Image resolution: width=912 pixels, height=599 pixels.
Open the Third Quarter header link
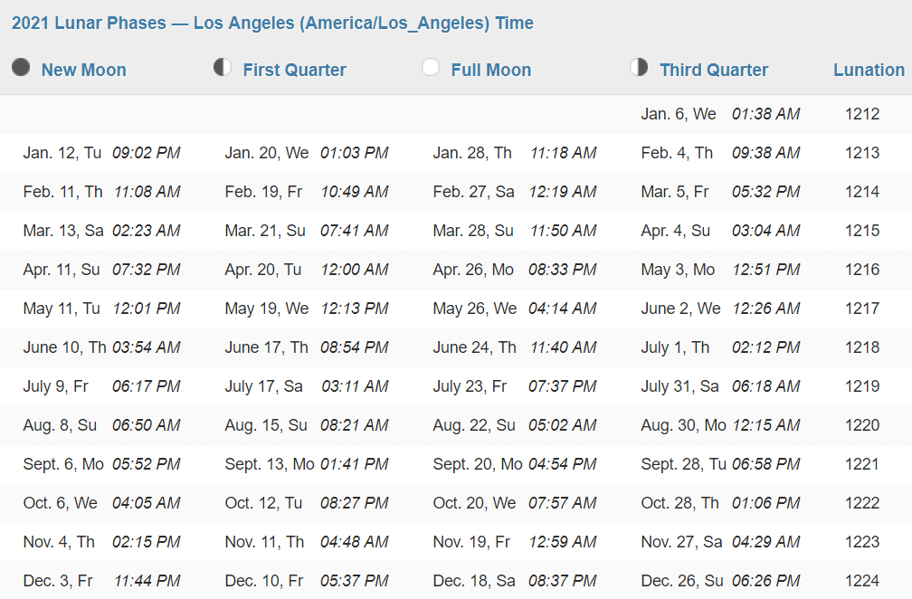tap(714, 70)
